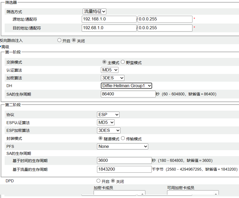Open the DH Diffie-Hellman Group1 dropdown

[x=126, y=86]
